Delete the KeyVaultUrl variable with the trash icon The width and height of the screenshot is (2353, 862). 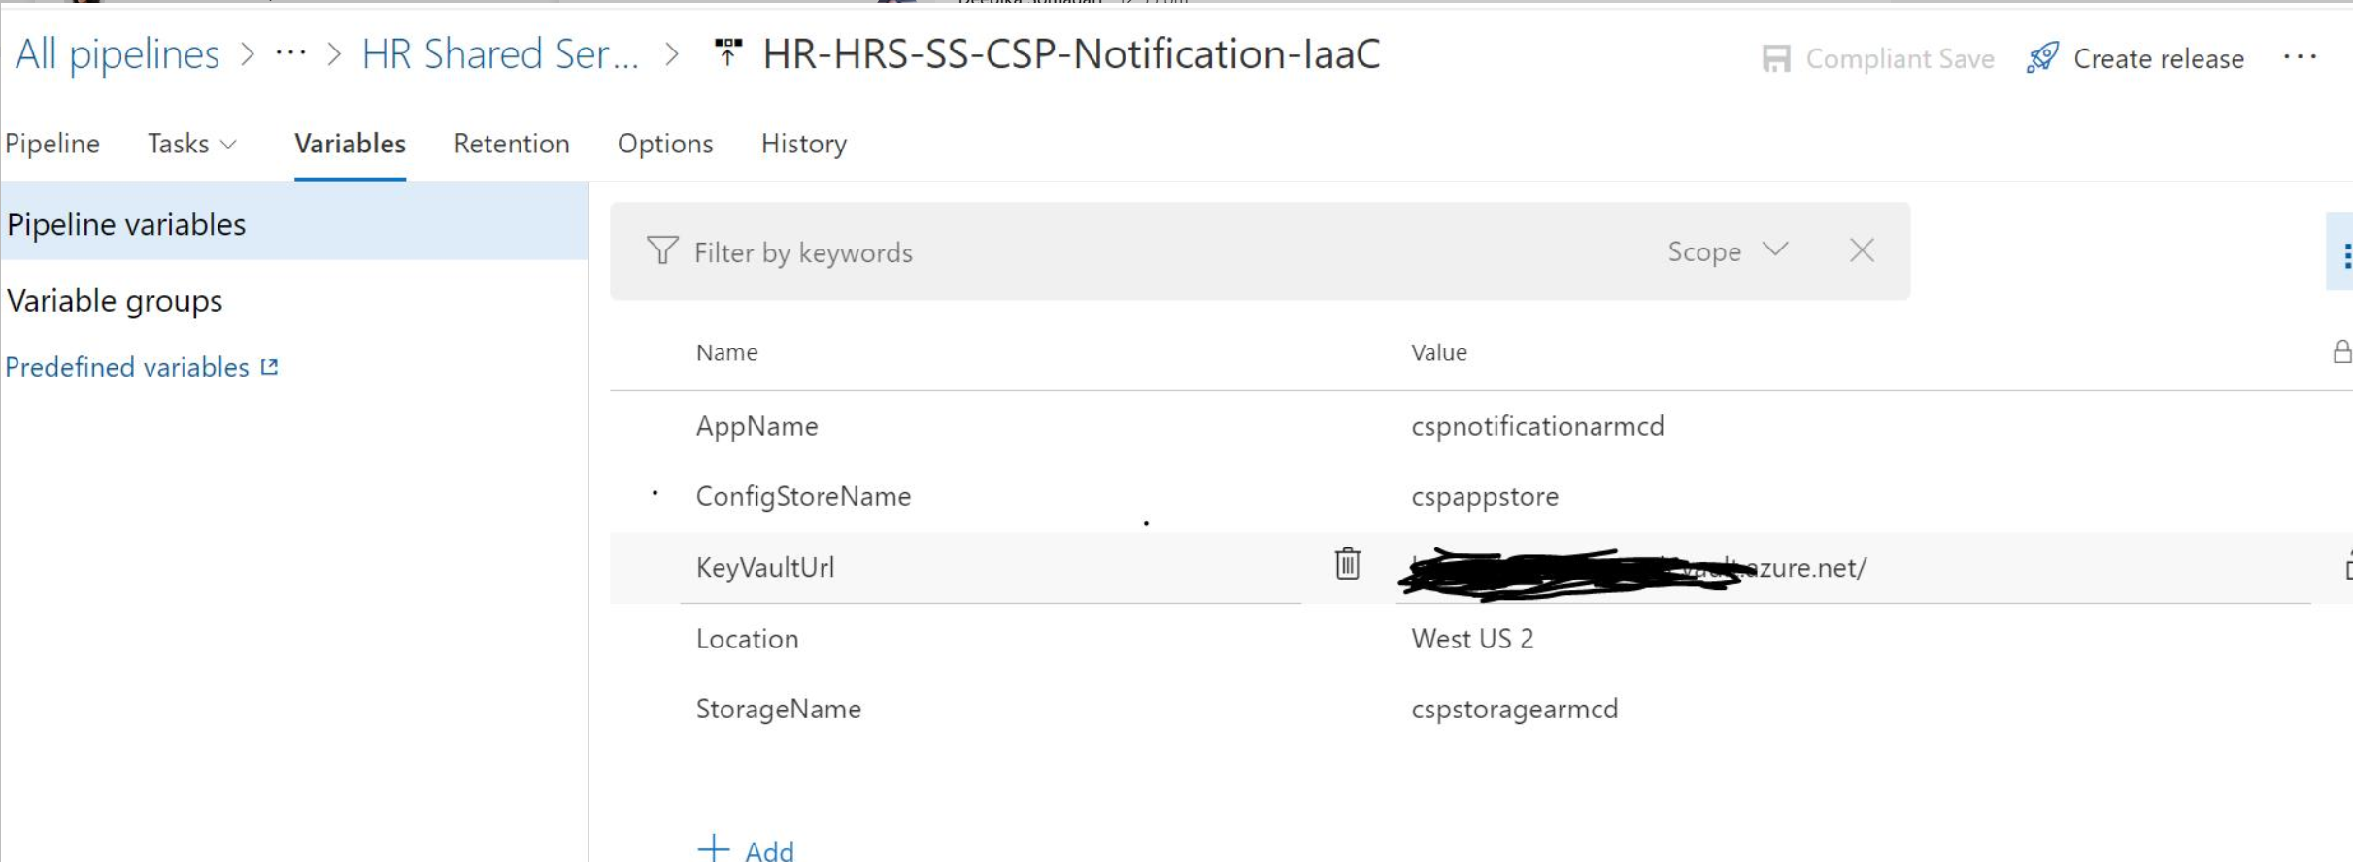click(1347, 563)
